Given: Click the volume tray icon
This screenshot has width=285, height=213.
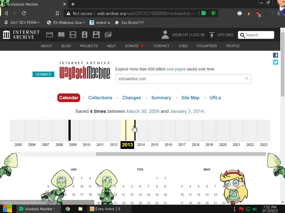Looking at the screenshot, I should (255, 209).
